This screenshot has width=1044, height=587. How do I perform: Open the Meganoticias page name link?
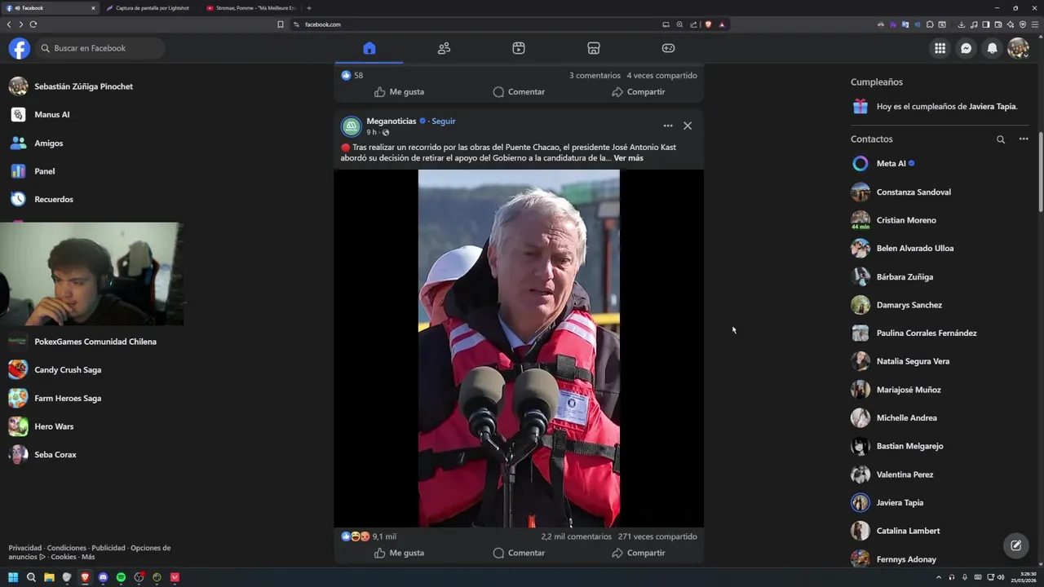391,121
